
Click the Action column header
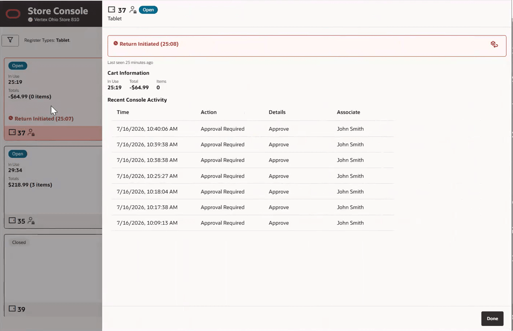[x=209, y=112]
